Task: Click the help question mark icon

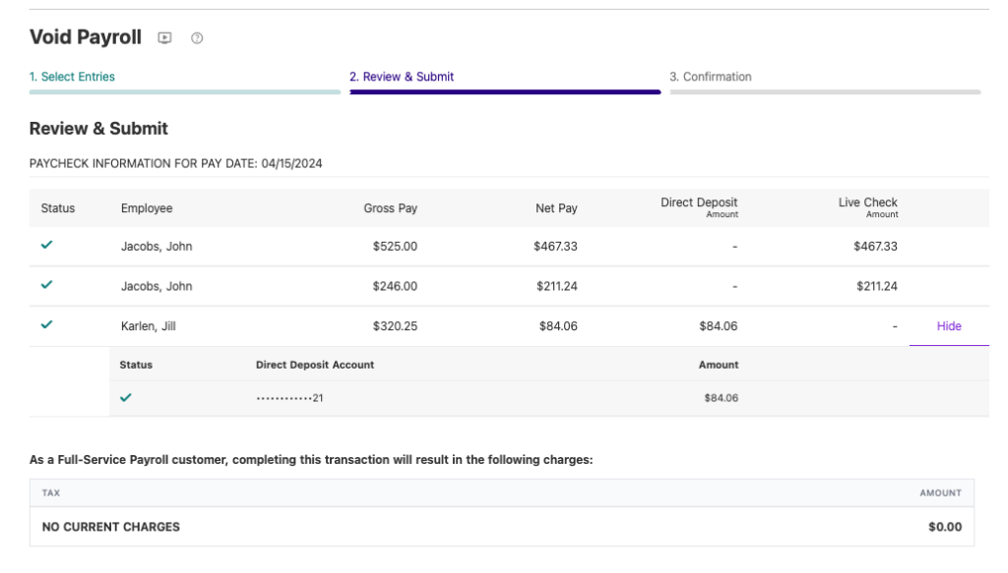Action: [x=197, y=38]
